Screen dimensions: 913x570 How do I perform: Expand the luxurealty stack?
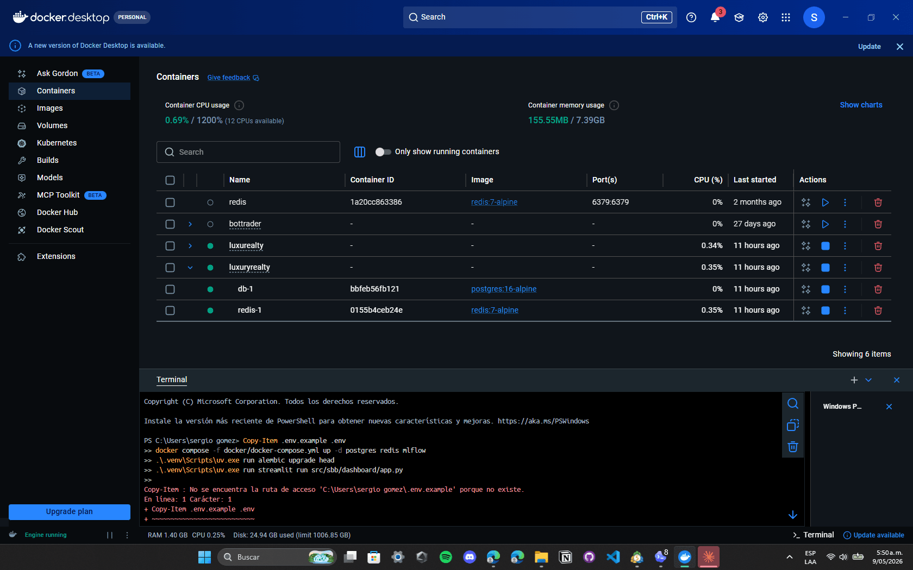tap(190, 246)
